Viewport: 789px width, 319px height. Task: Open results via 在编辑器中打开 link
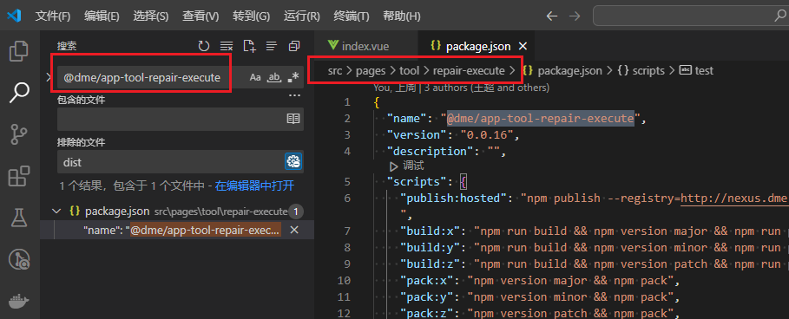coord(254,186)
